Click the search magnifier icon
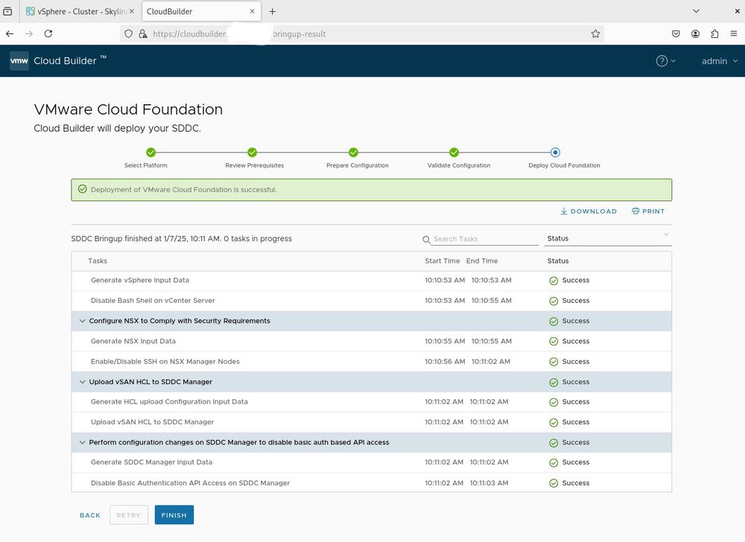The width and height of the screenshot is (745, 542). (x=426, y=240)
